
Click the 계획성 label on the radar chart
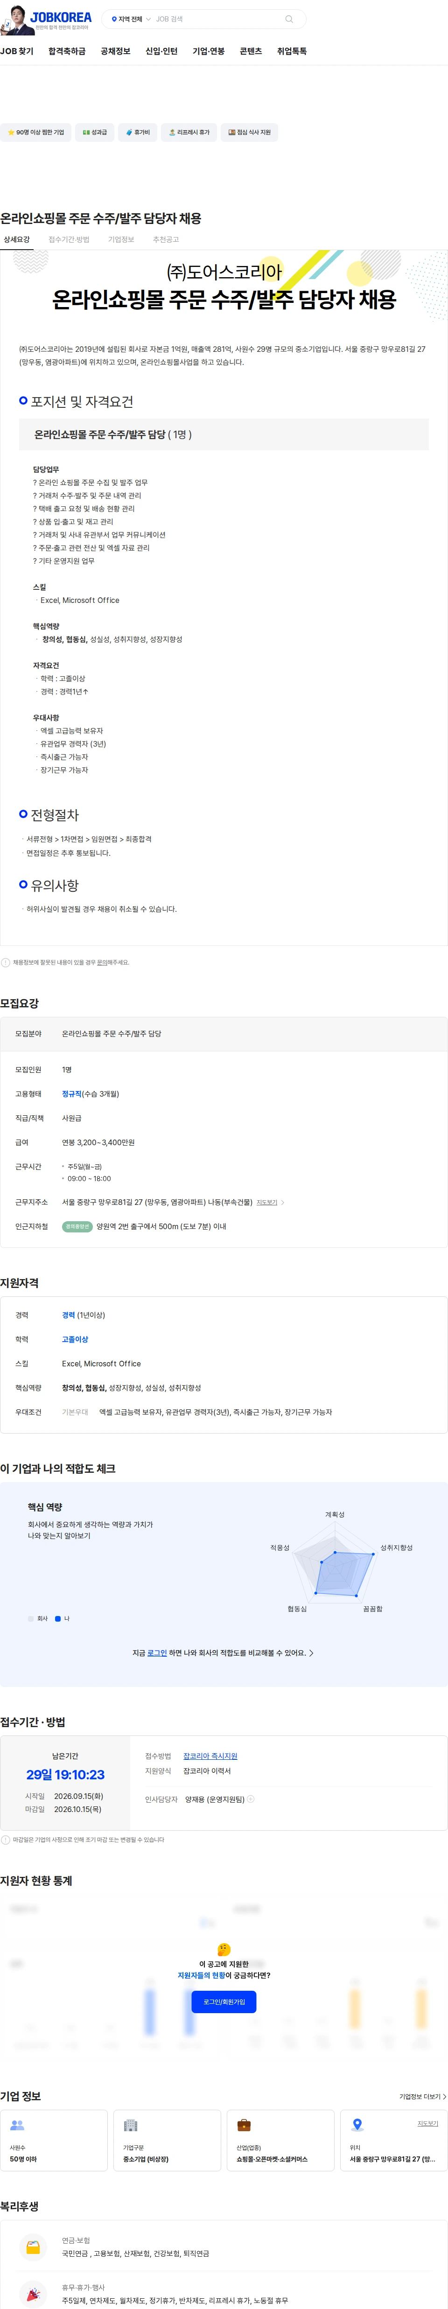click(334, 1514)
